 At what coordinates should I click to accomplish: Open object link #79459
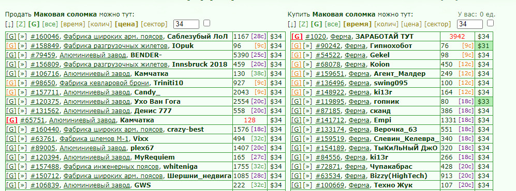[x=43, y=55]
